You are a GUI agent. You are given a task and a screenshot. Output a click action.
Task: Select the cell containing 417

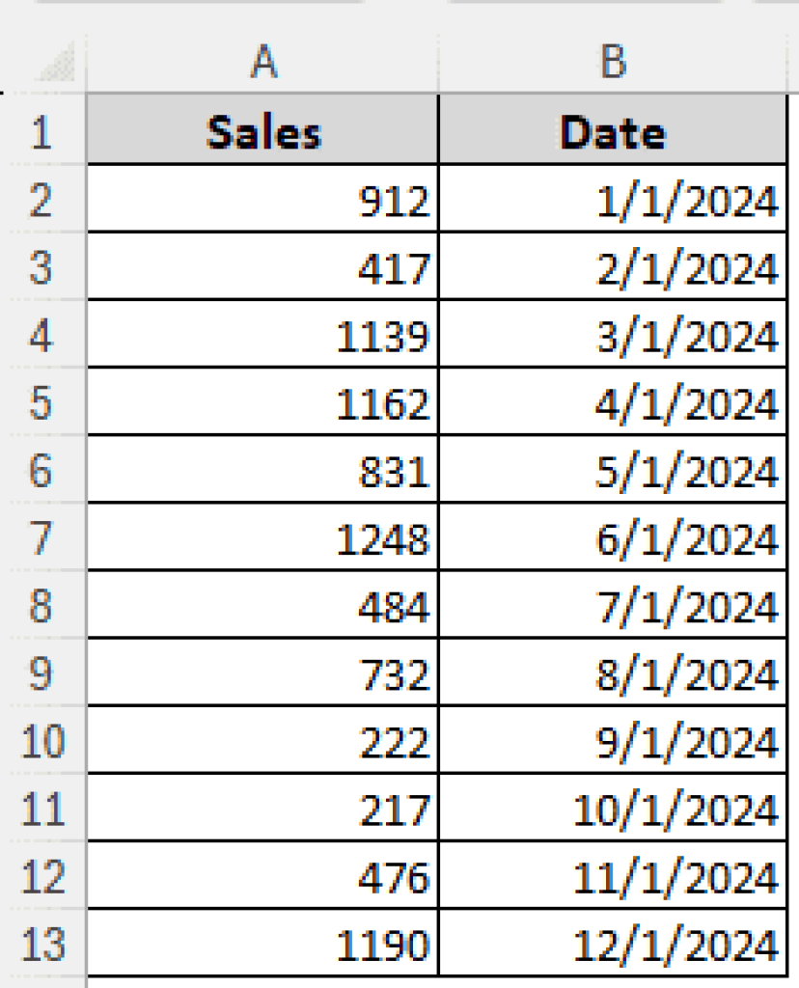click(x=263, y=267)
